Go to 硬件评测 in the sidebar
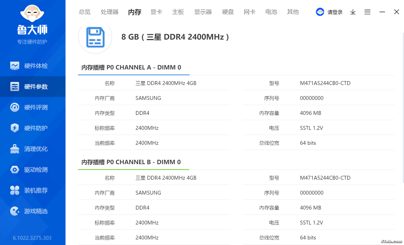Viewport: 404px width, 245px height. (x=36, y=107)
